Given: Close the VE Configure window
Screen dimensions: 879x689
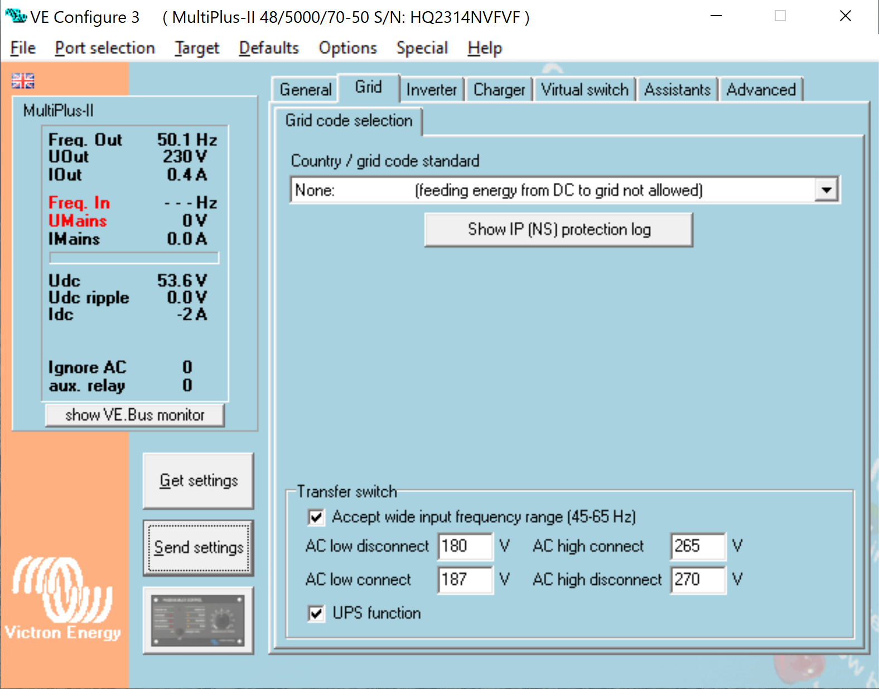Looking at the screenshot, I should (x=846, y=16).
